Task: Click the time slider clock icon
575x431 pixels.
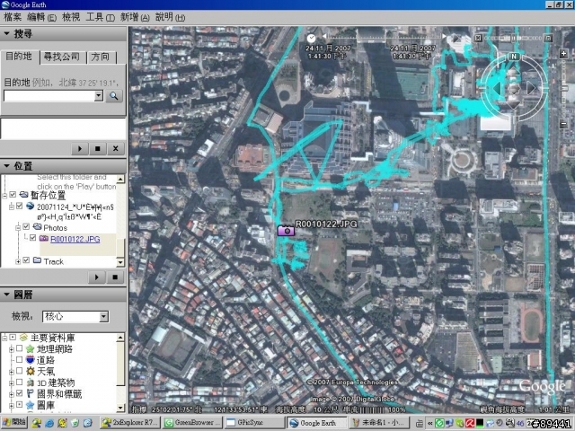Action: [x=311, y=38]
